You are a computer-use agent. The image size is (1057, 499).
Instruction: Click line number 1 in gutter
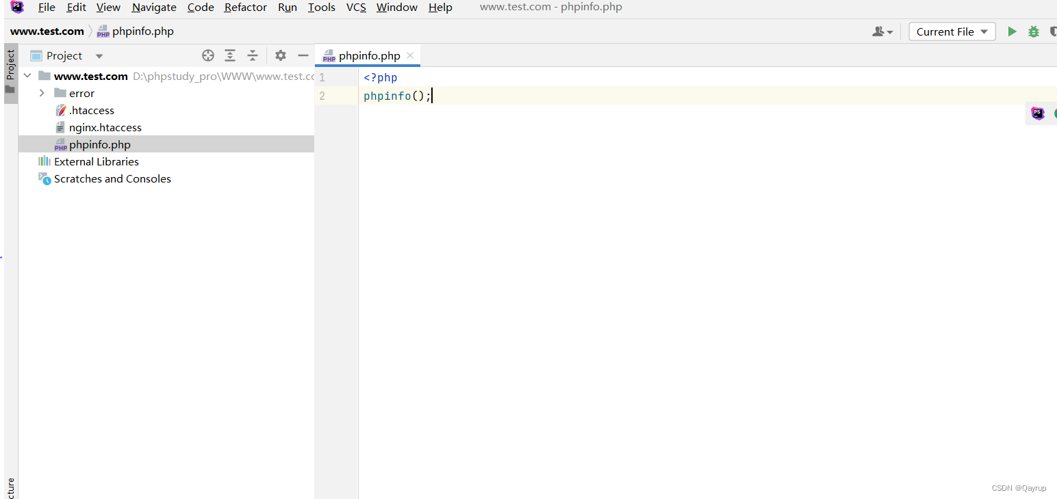322,78
